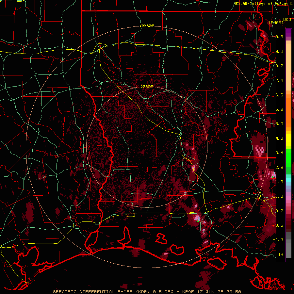Click the 4.2 scale value
The width and height of the screenshot is (294, 294).
point(279,139)
